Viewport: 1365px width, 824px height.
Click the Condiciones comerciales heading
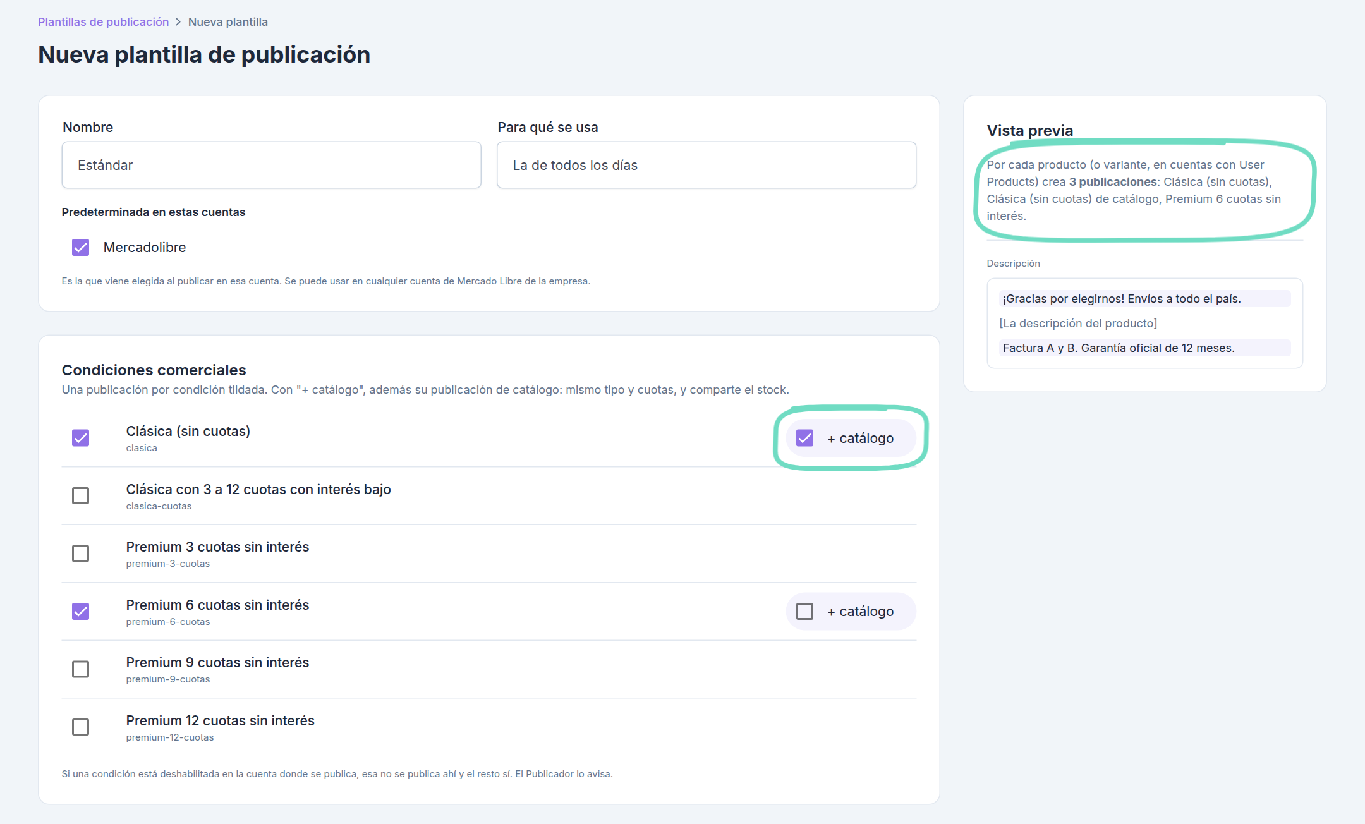pyautogui.click(x=154, y=370)
